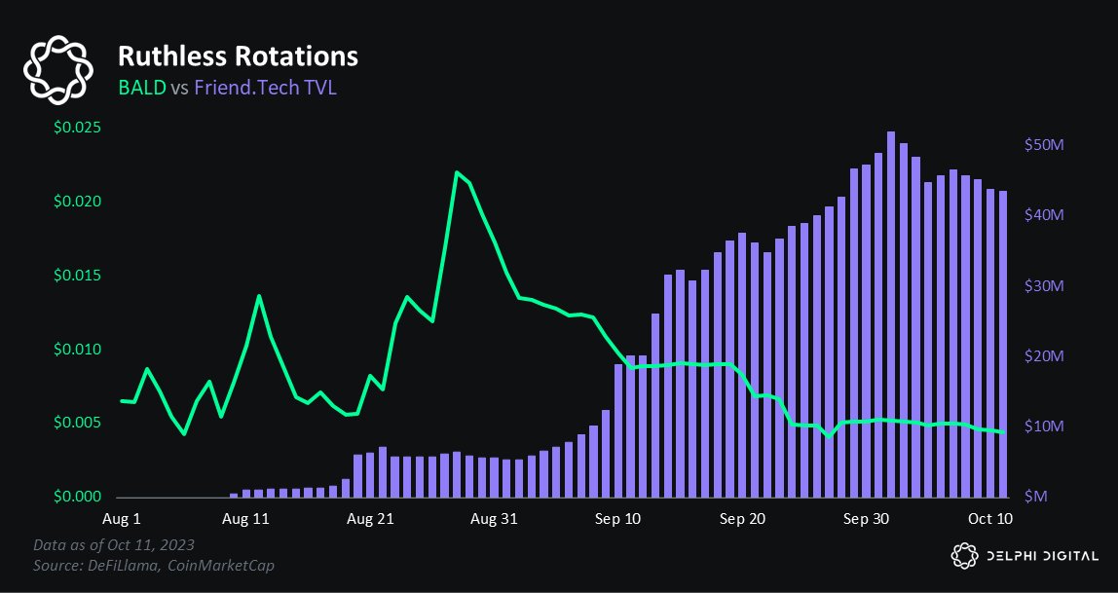Click the highest peak of the green BALD line
Viewport: 1118px width, 593px height.
click(x=457, y=172)
